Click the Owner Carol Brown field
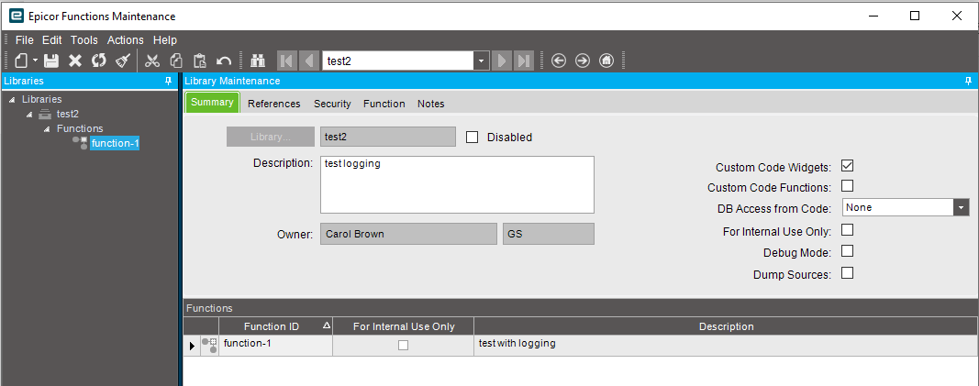Viewport: 979px width, 386px height. coord(409,235)
